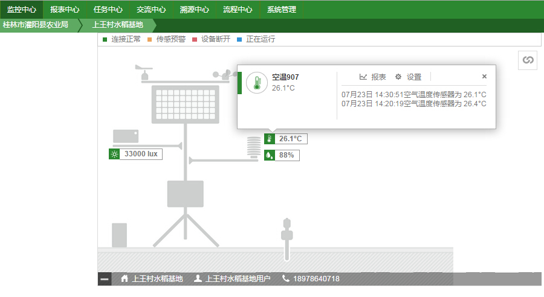The width and height of the screenshot is (544, 297).
Task: Click the green 连接正常 legend swatch
Action: [105, 39]
